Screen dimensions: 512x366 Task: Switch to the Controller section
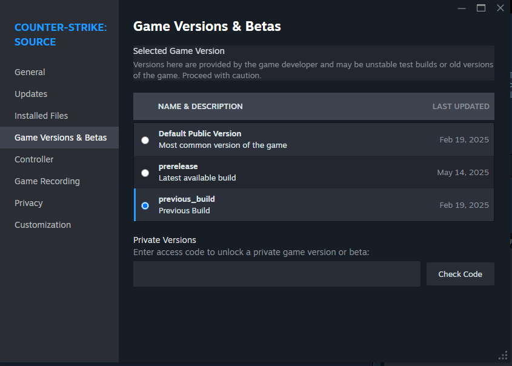(34, 159)
